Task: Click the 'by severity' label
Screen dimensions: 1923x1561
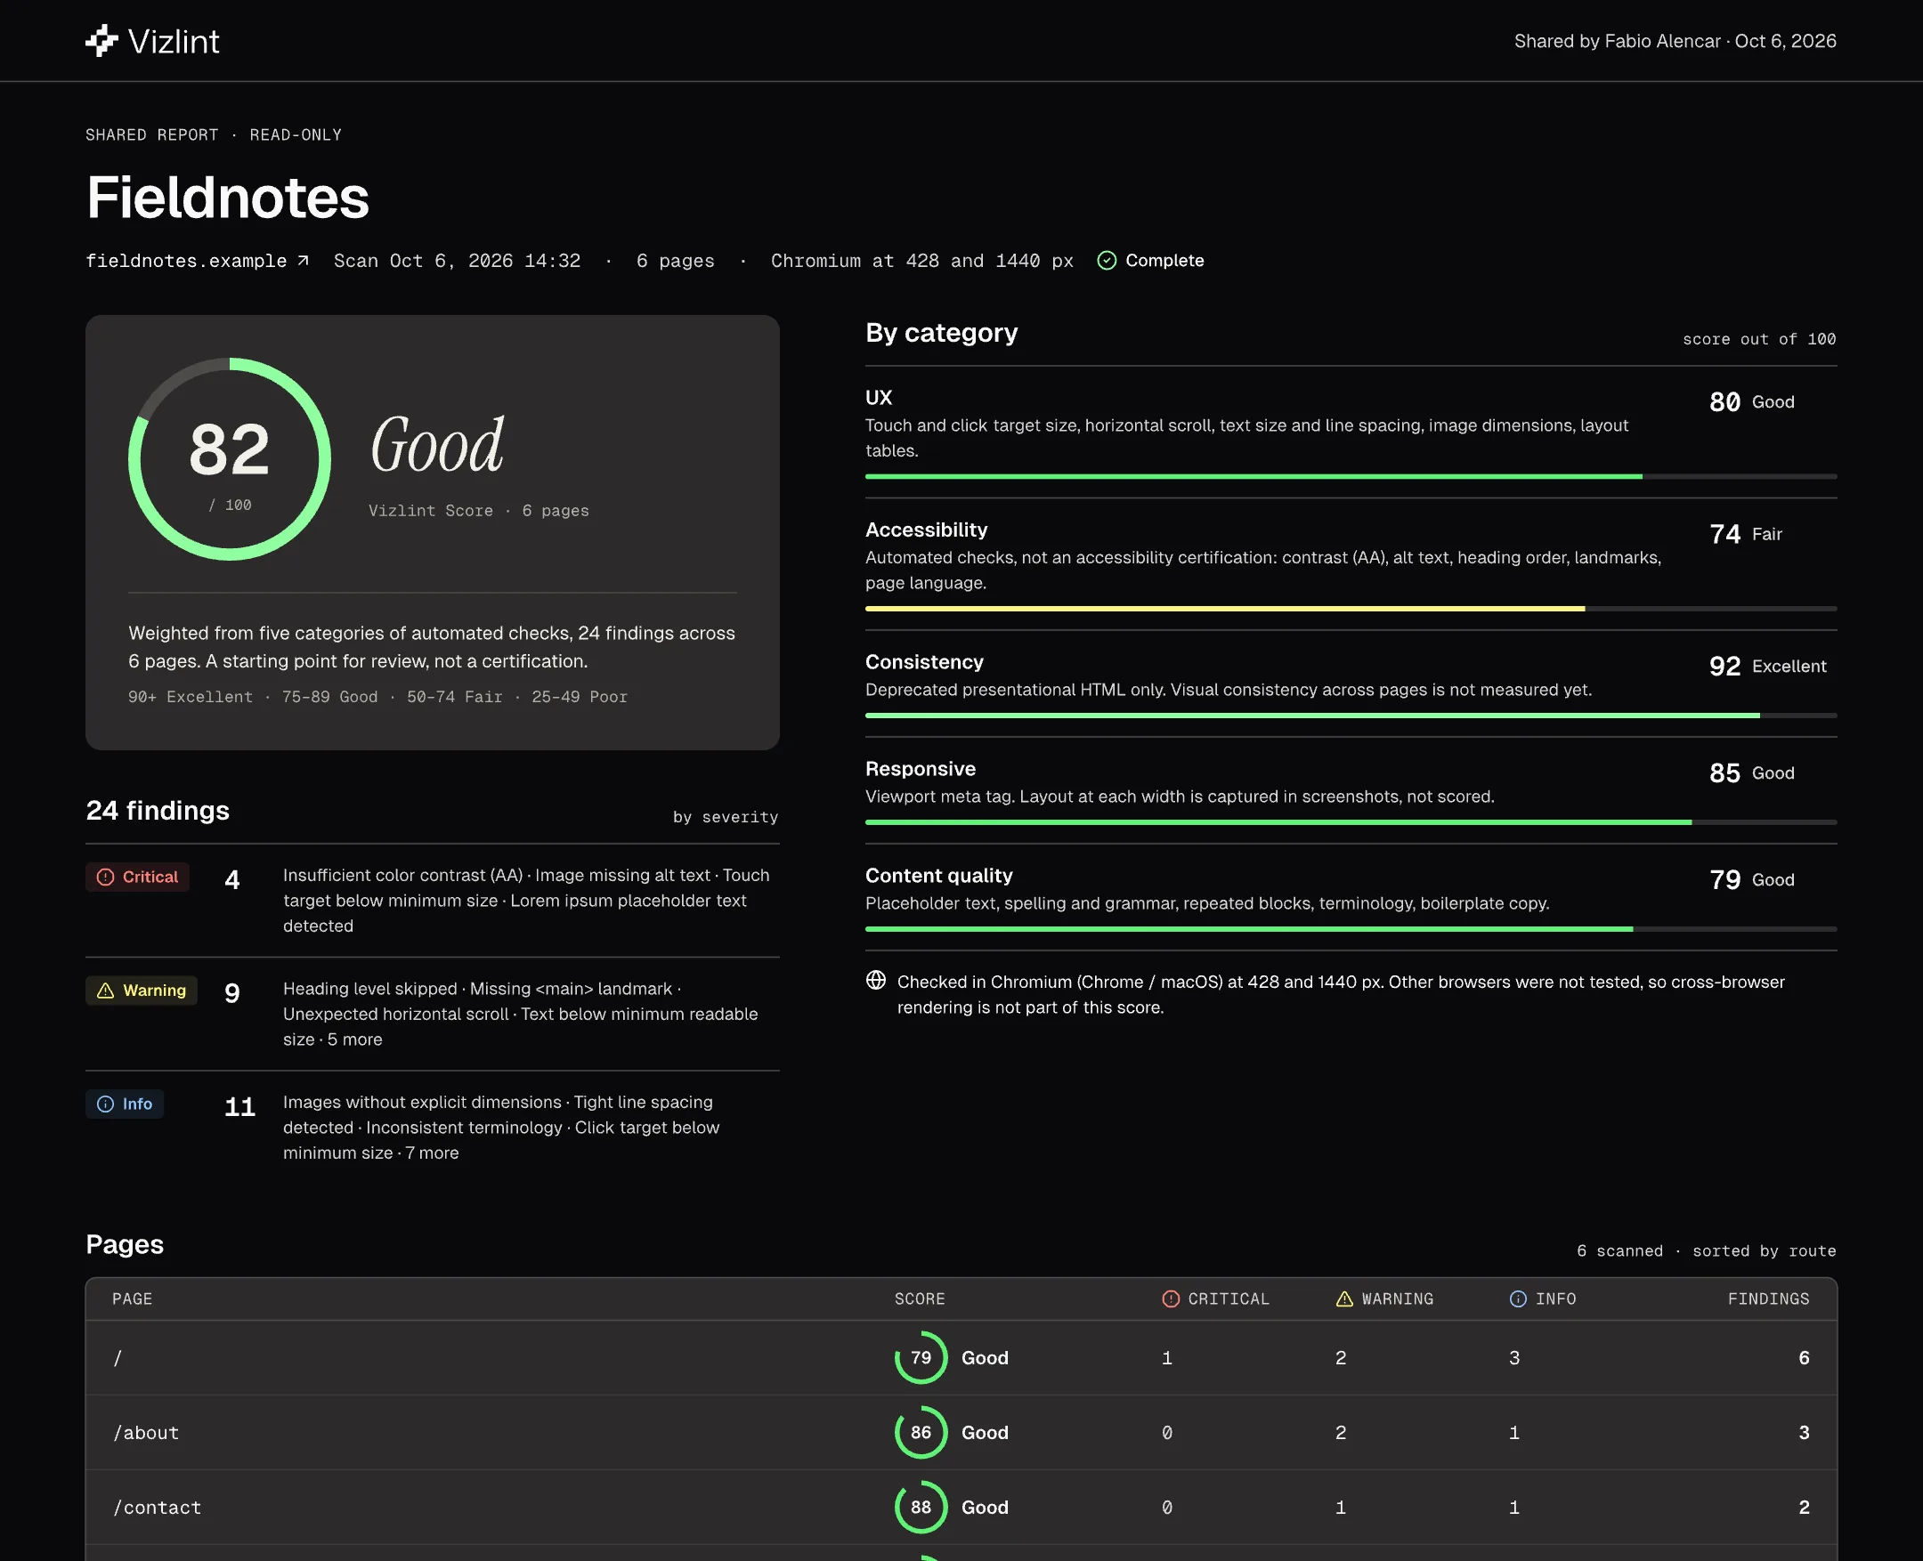Action: tap(725, 816)
